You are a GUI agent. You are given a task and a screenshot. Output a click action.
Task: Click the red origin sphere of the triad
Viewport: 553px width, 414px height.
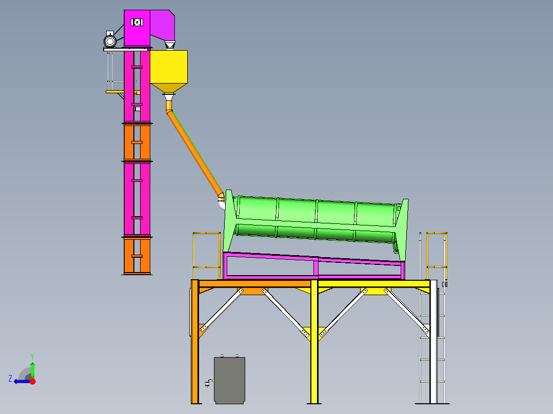click(x=32, y=381)
